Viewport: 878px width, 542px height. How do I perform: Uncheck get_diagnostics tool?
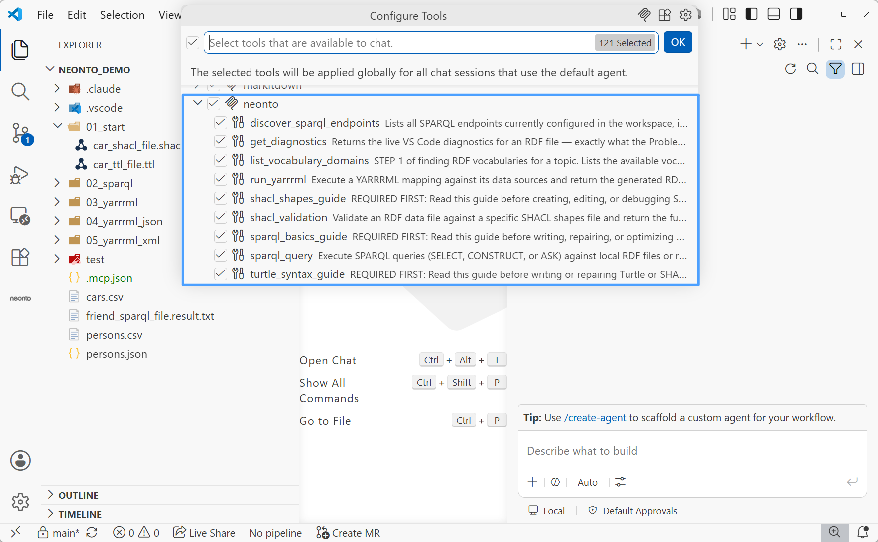click(x=221, y=141)
